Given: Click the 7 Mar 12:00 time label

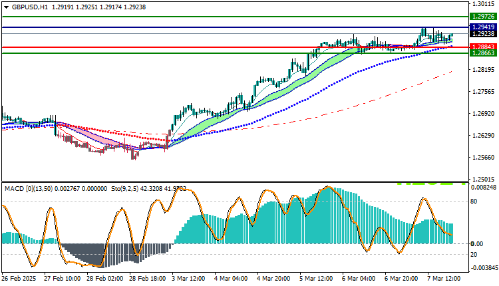Looking at the screenshot, I should pos(444,279).
